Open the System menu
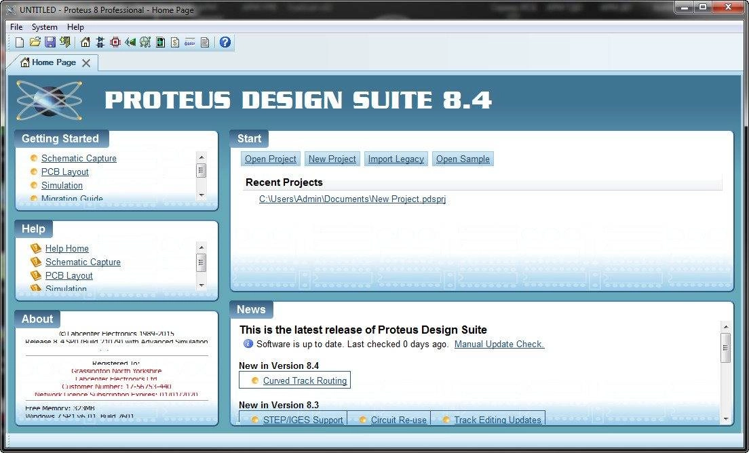The image size is (749, 453). 44,26
